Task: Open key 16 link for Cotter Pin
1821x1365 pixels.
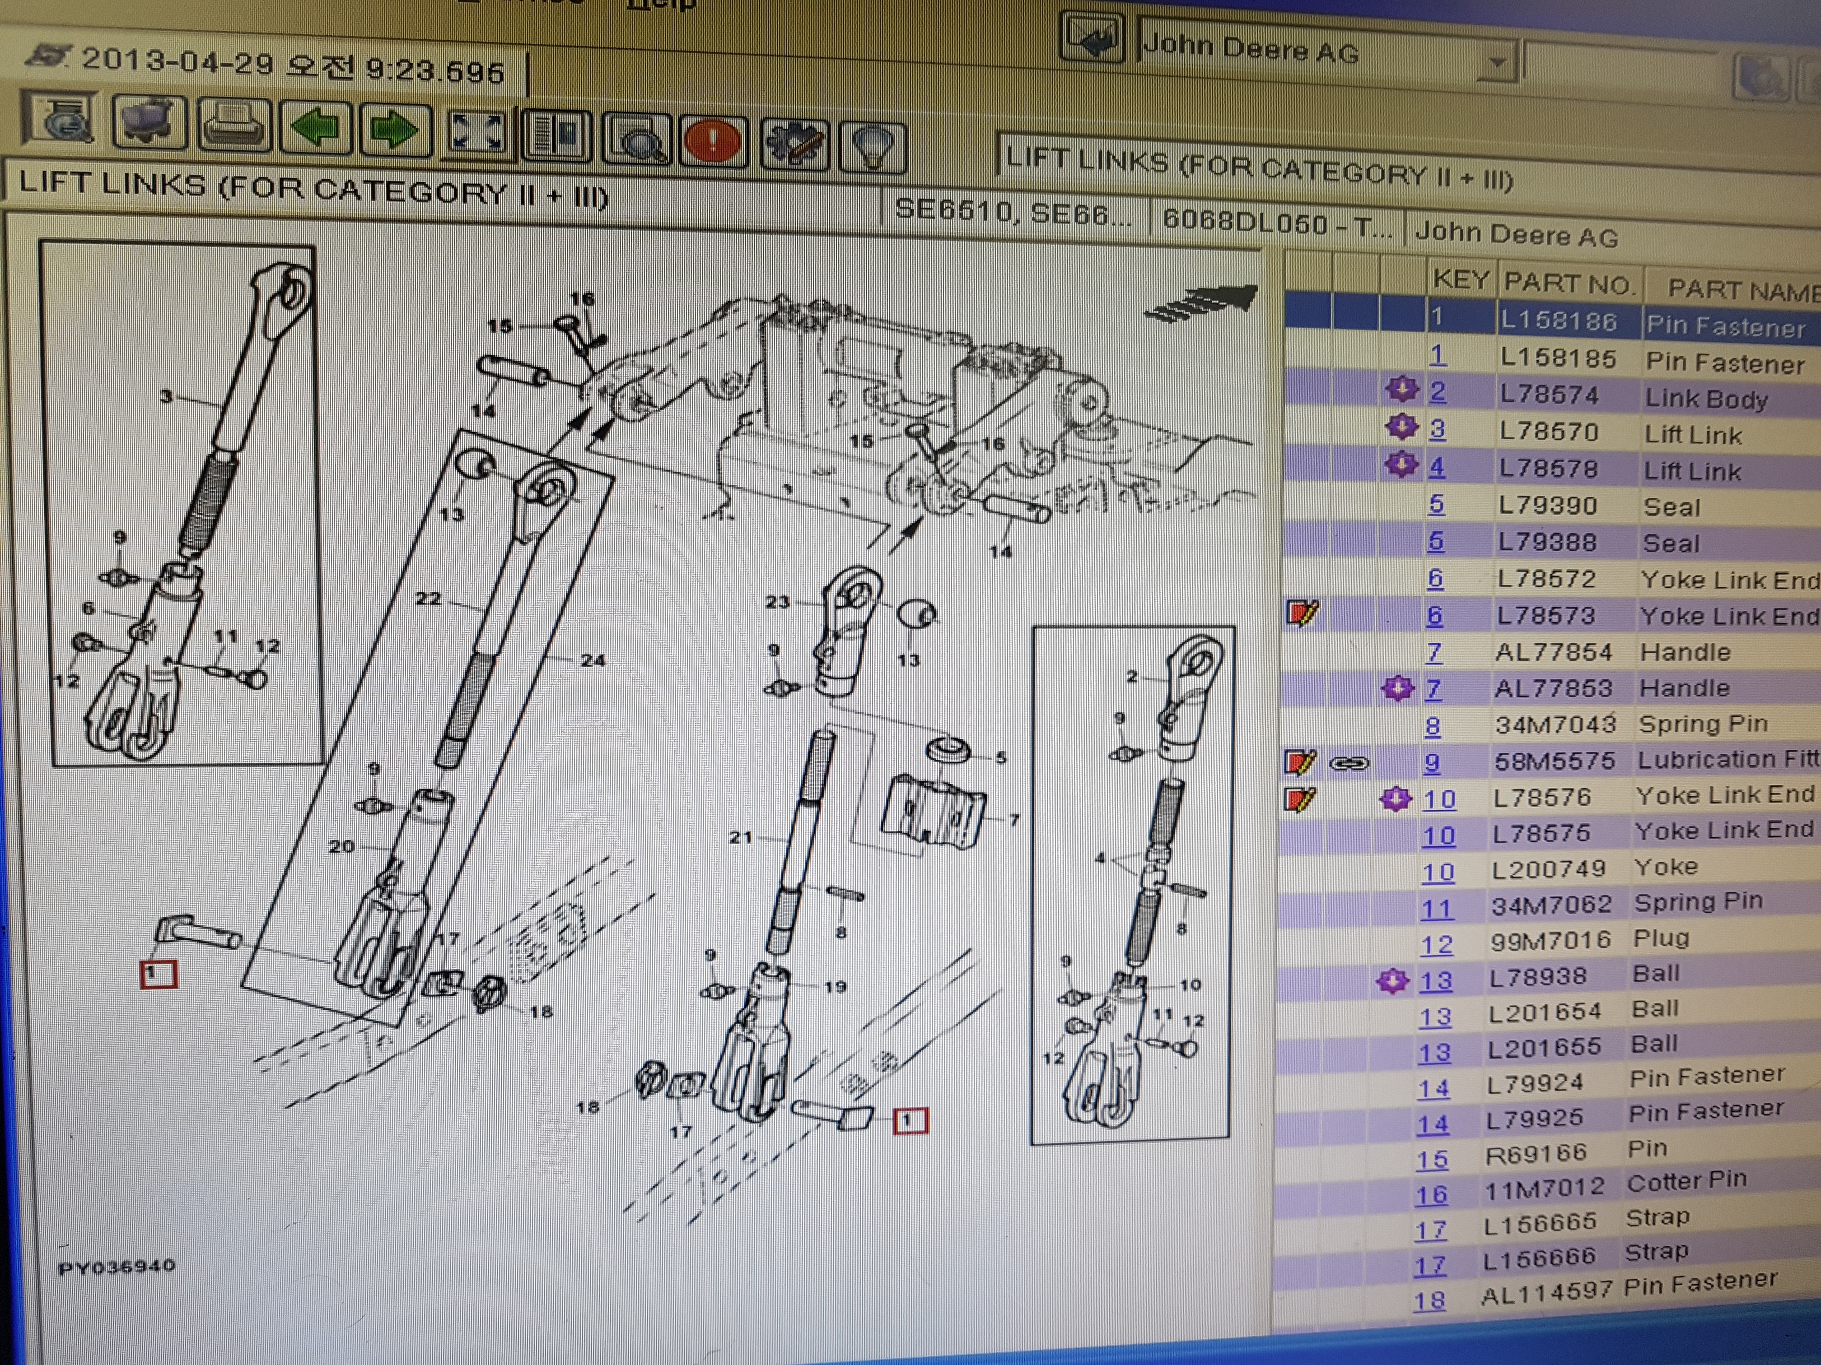Action: coord(1432,1195)
